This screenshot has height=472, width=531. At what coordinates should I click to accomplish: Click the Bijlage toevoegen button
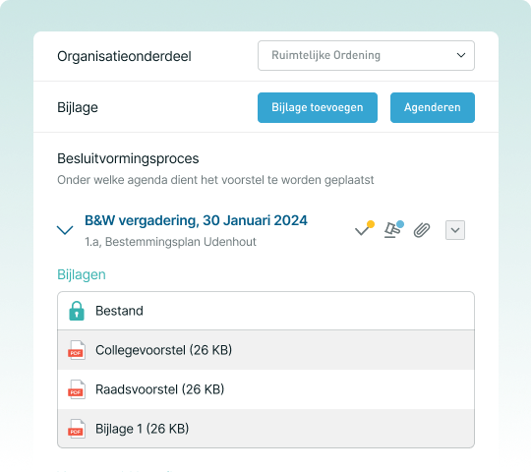point(318,107)
